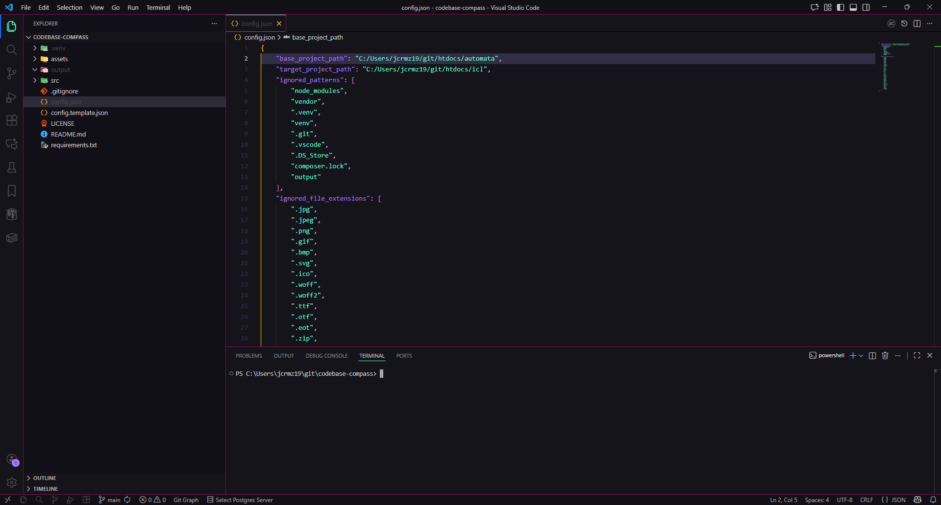Switch to the OUTPUT panel tab
Viewport: 941px width, 505px height.
tap(284, 356)
